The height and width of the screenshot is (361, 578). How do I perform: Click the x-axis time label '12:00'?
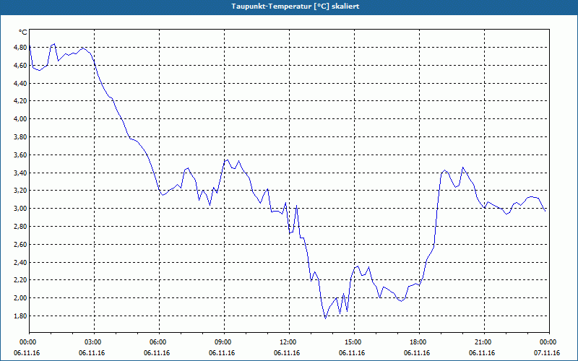[289, 342]
